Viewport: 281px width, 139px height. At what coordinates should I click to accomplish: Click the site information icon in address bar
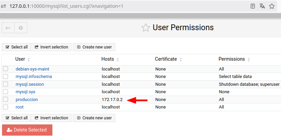pyautogui.click(x=3, y=6)
